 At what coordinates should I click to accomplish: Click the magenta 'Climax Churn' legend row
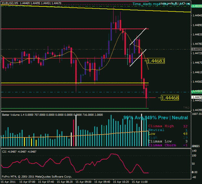click(x=168, y=145)
